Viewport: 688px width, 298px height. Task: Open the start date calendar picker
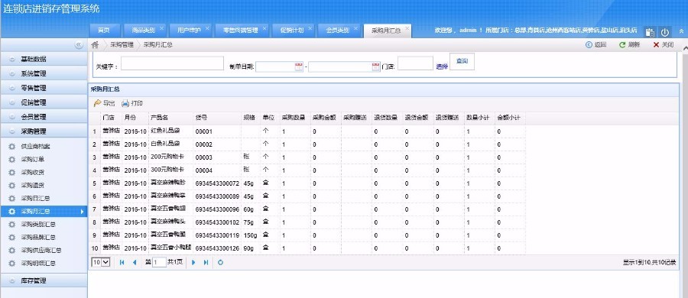coord(298,66)
